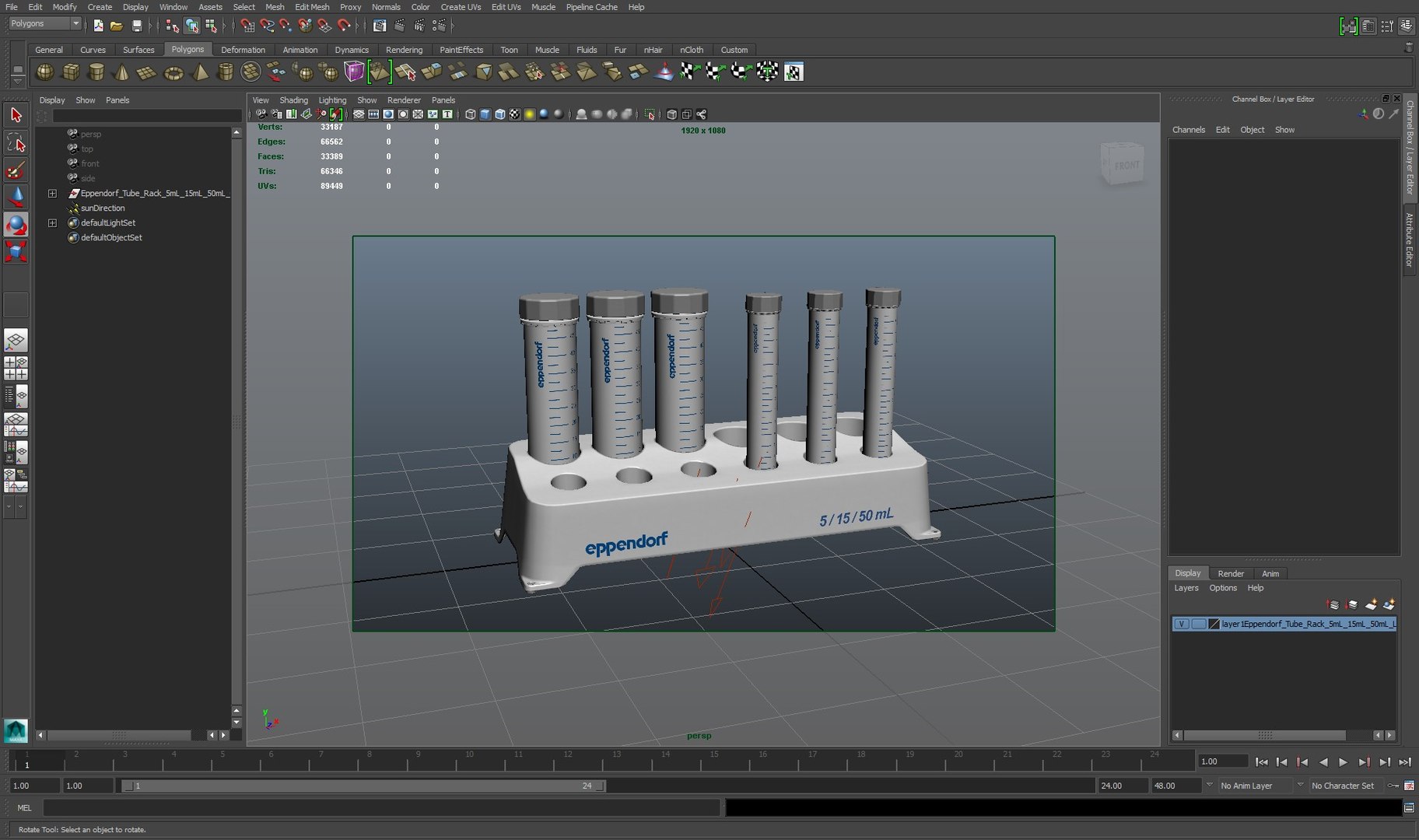
Task: Click the Open Scene folder icon
Action: click(117, 26)
